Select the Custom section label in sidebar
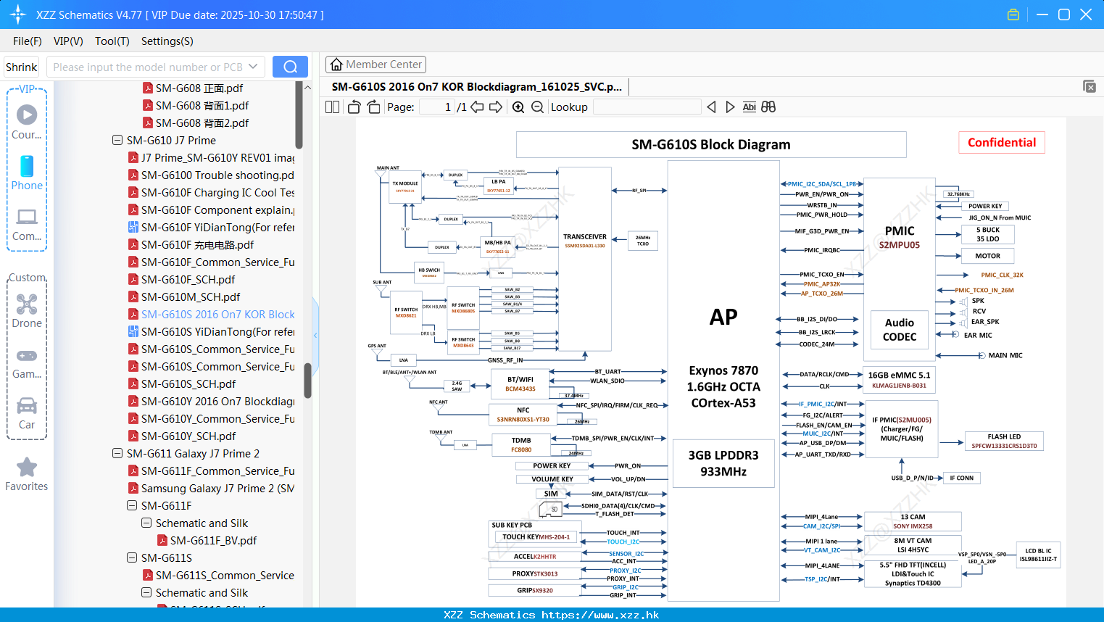 coord(27,278)
